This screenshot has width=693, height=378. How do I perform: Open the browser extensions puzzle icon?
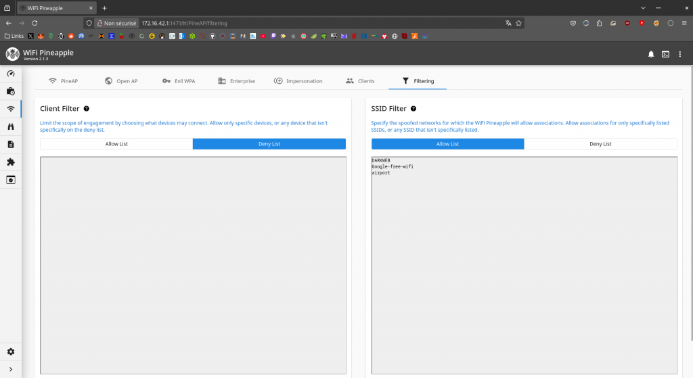[600, 24]
